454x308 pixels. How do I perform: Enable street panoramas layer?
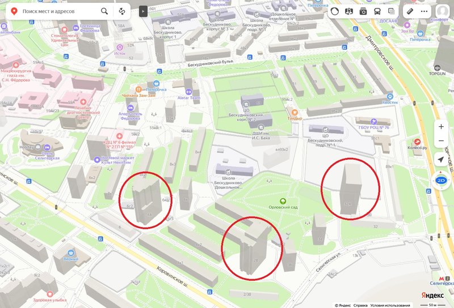[349, 11]
